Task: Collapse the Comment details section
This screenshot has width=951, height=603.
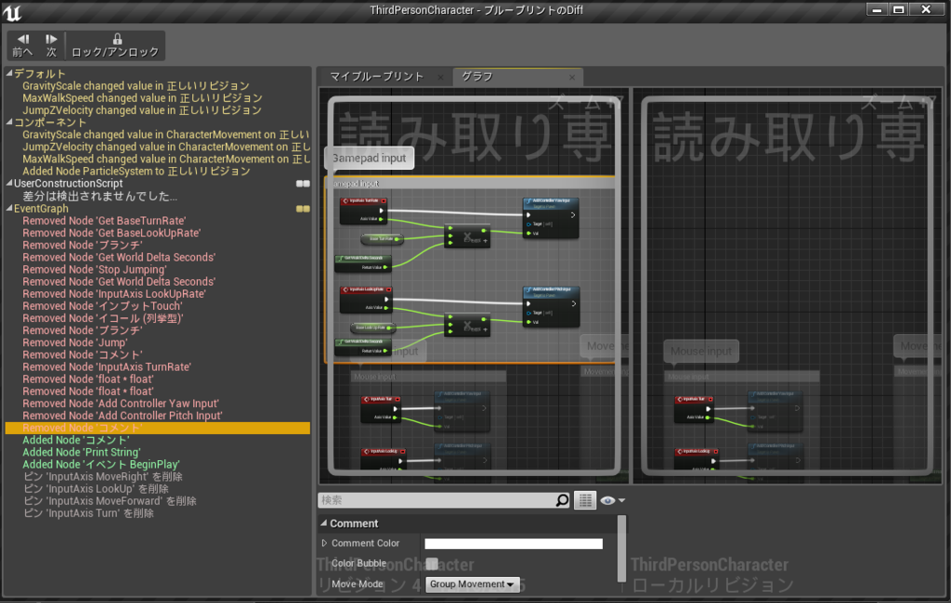Action: click(x=324, y=523)
